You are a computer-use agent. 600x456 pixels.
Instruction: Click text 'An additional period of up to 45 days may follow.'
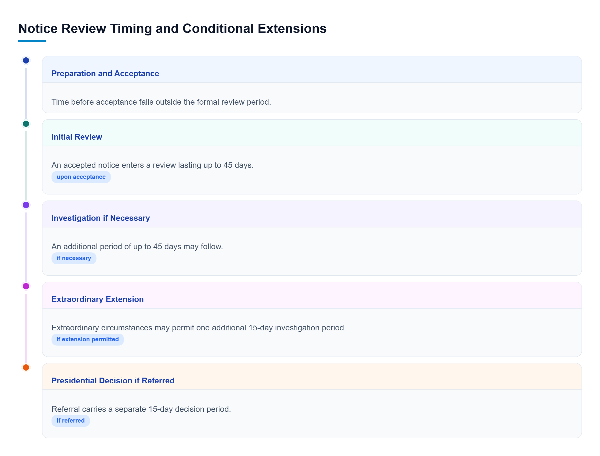(137, 246)
